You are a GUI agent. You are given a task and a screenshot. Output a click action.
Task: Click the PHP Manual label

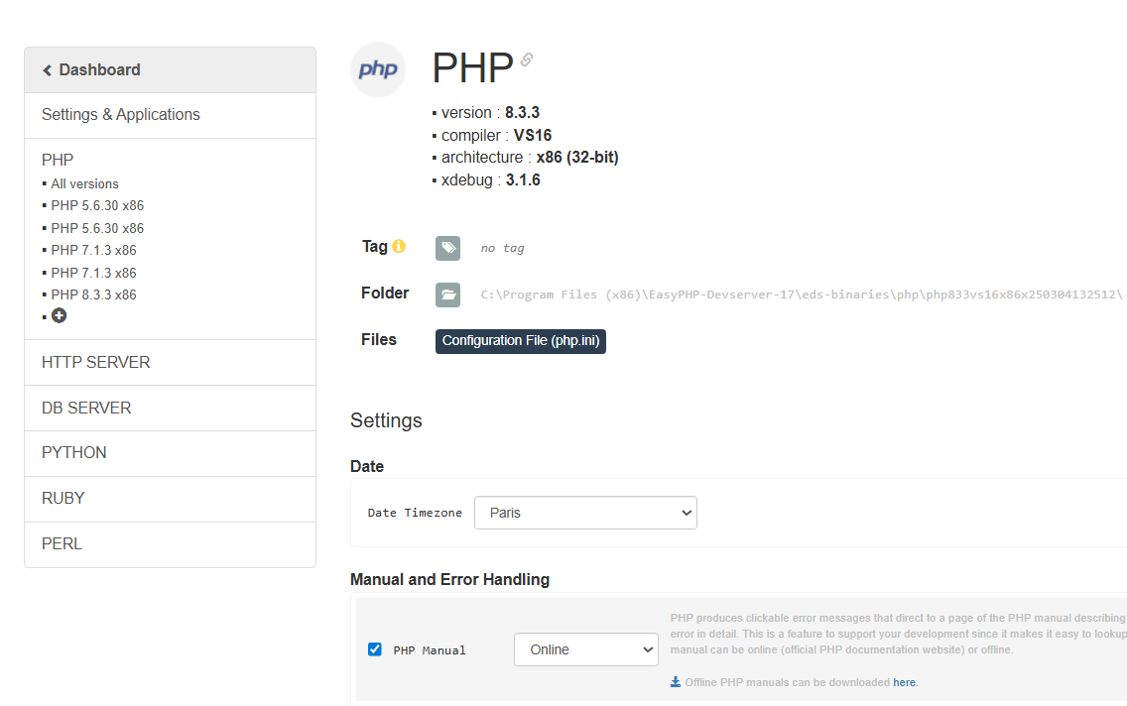430,650
